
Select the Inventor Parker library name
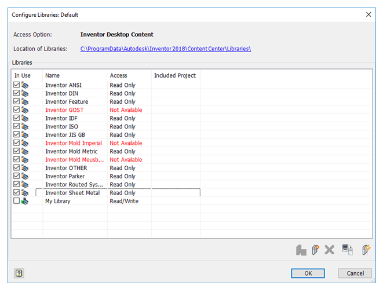(x=65, y=177)
